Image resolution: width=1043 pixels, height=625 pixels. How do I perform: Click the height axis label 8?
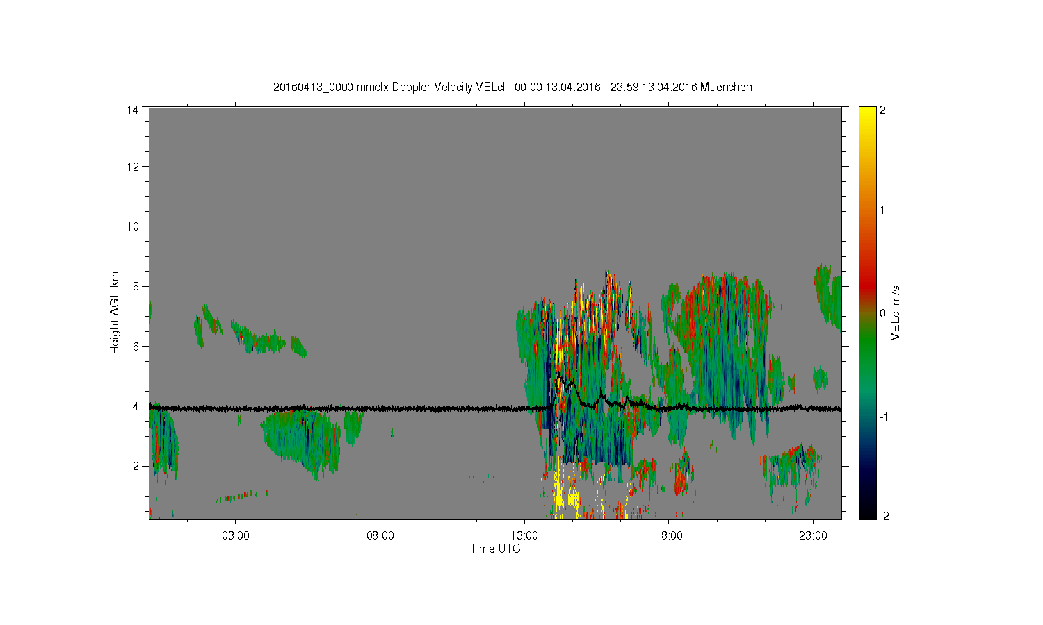[136, 286]
